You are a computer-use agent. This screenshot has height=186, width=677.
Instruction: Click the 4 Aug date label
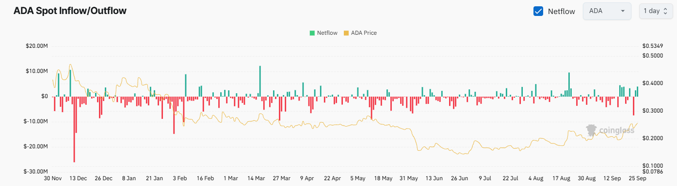[536, 179]
